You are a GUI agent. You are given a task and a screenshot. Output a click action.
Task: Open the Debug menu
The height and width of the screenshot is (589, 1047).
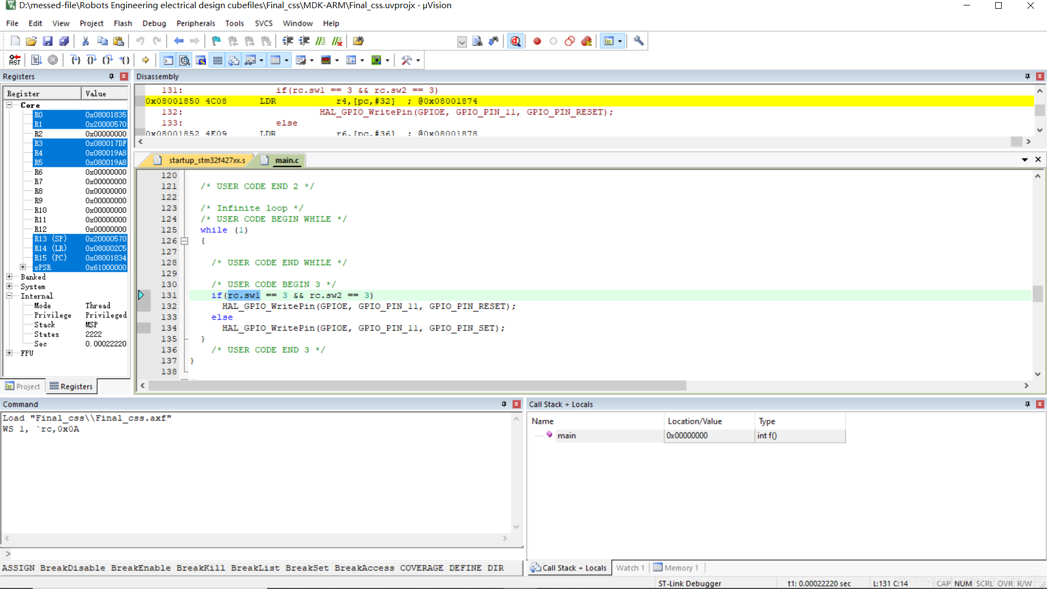coord(153,23)
